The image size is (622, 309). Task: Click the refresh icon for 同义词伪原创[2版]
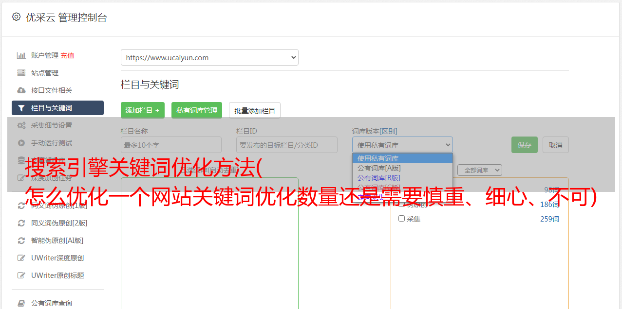pyautogui.click(x=21, y=223)
